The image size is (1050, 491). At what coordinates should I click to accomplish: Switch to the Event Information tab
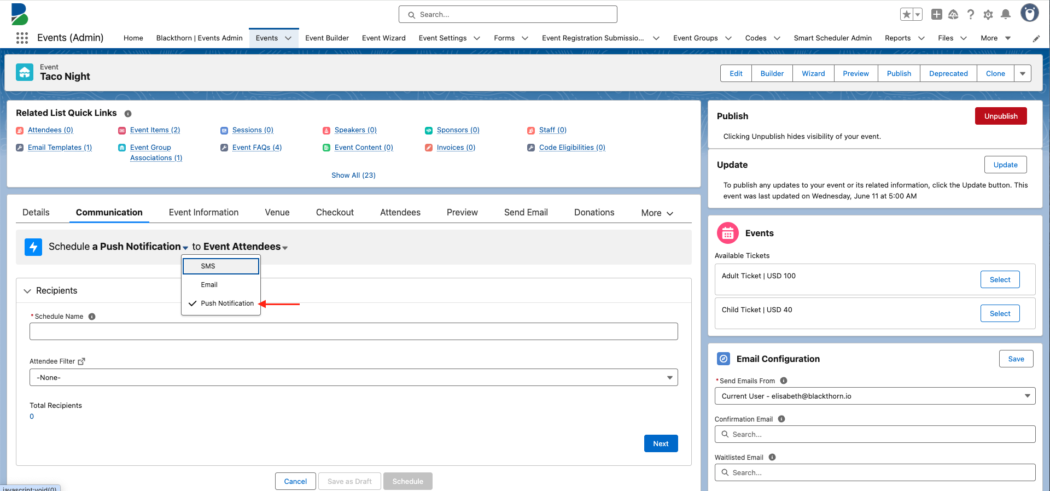tap(203, 212)
